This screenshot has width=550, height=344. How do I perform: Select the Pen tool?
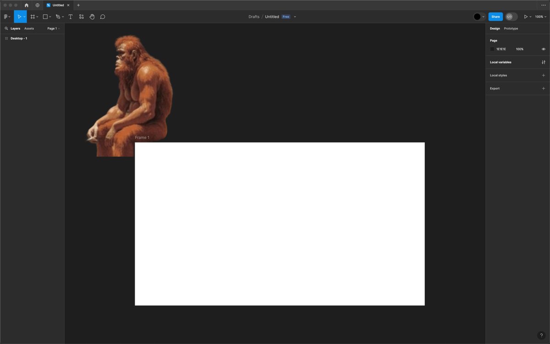(x=58, y=17)
